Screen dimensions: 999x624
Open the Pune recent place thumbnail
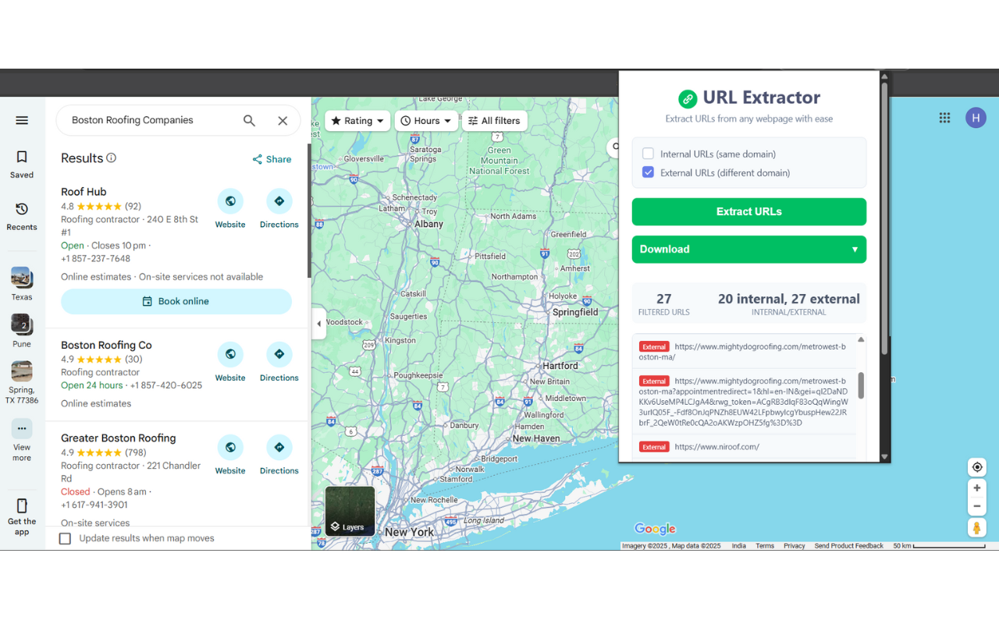coord(22,324)
